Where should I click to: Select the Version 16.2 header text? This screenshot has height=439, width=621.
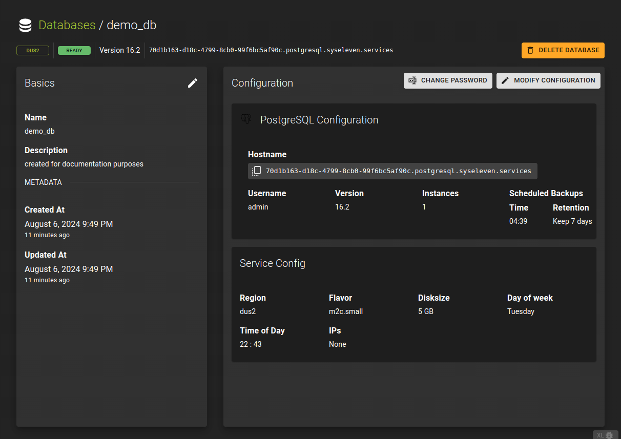[119, 50]
